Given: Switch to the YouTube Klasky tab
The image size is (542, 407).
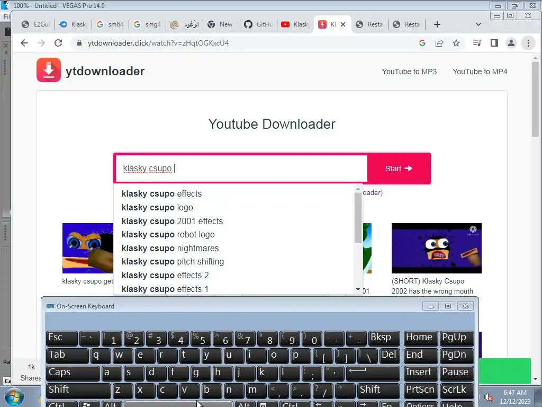Looking at the screenshot, I should click(295, 24).
